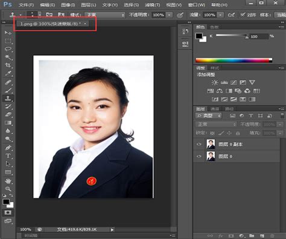Click the foreground color swatch in toolbox

coord(6,201)
